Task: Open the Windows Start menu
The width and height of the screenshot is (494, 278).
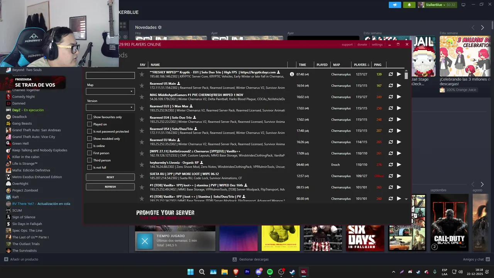Action: click(x=190, y=272)
